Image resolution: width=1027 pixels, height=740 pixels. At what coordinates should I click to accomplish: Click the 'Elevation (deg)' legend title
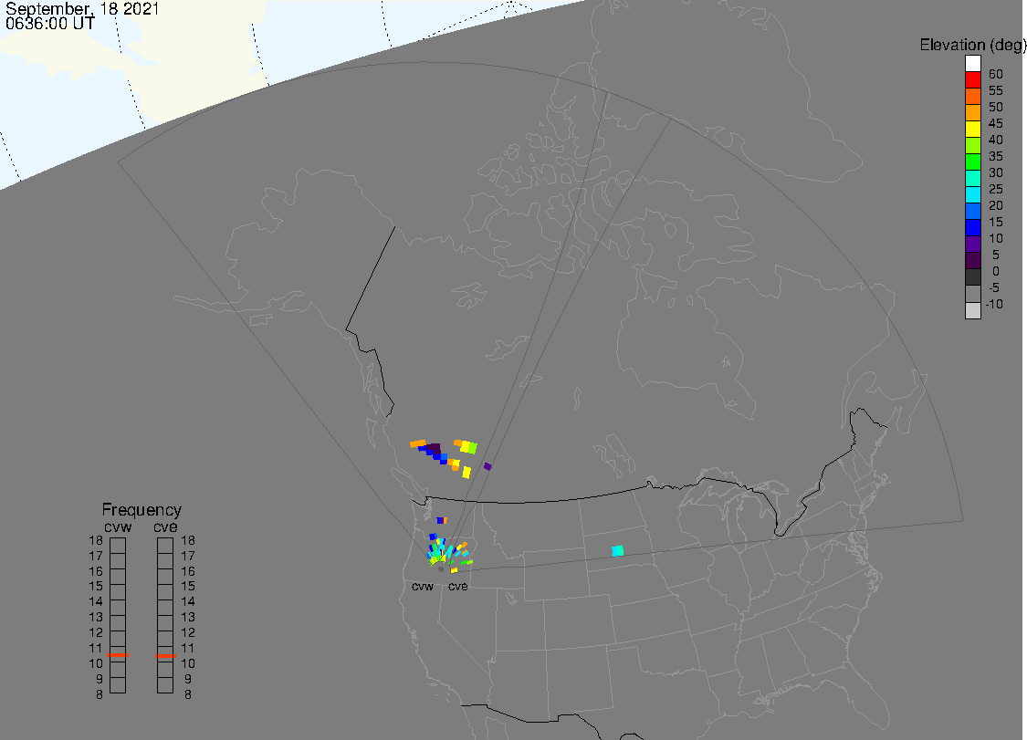point(972,46)
